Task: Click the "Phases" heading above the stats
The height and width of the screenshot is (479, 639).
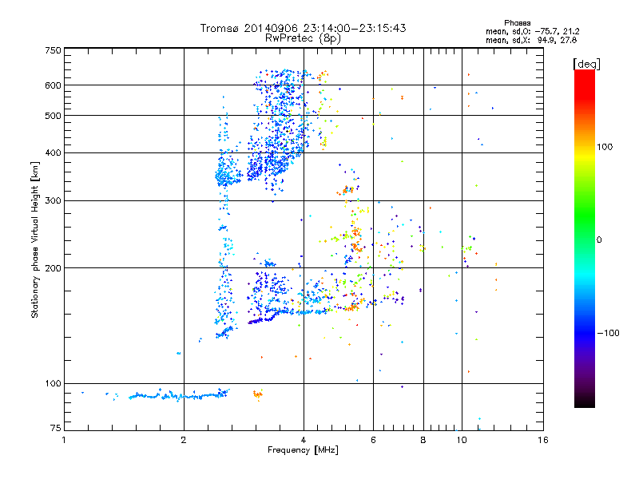Action: tap(517, 23)
